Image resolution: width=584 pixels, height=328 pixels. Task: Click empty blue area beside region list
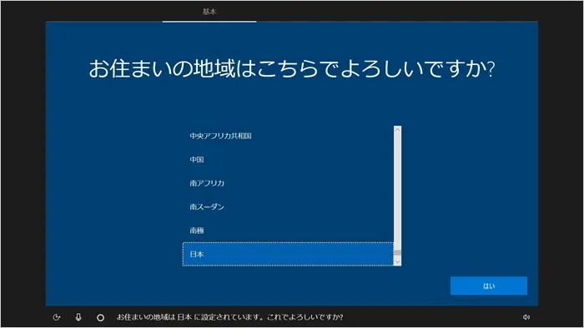coord(469,186)
